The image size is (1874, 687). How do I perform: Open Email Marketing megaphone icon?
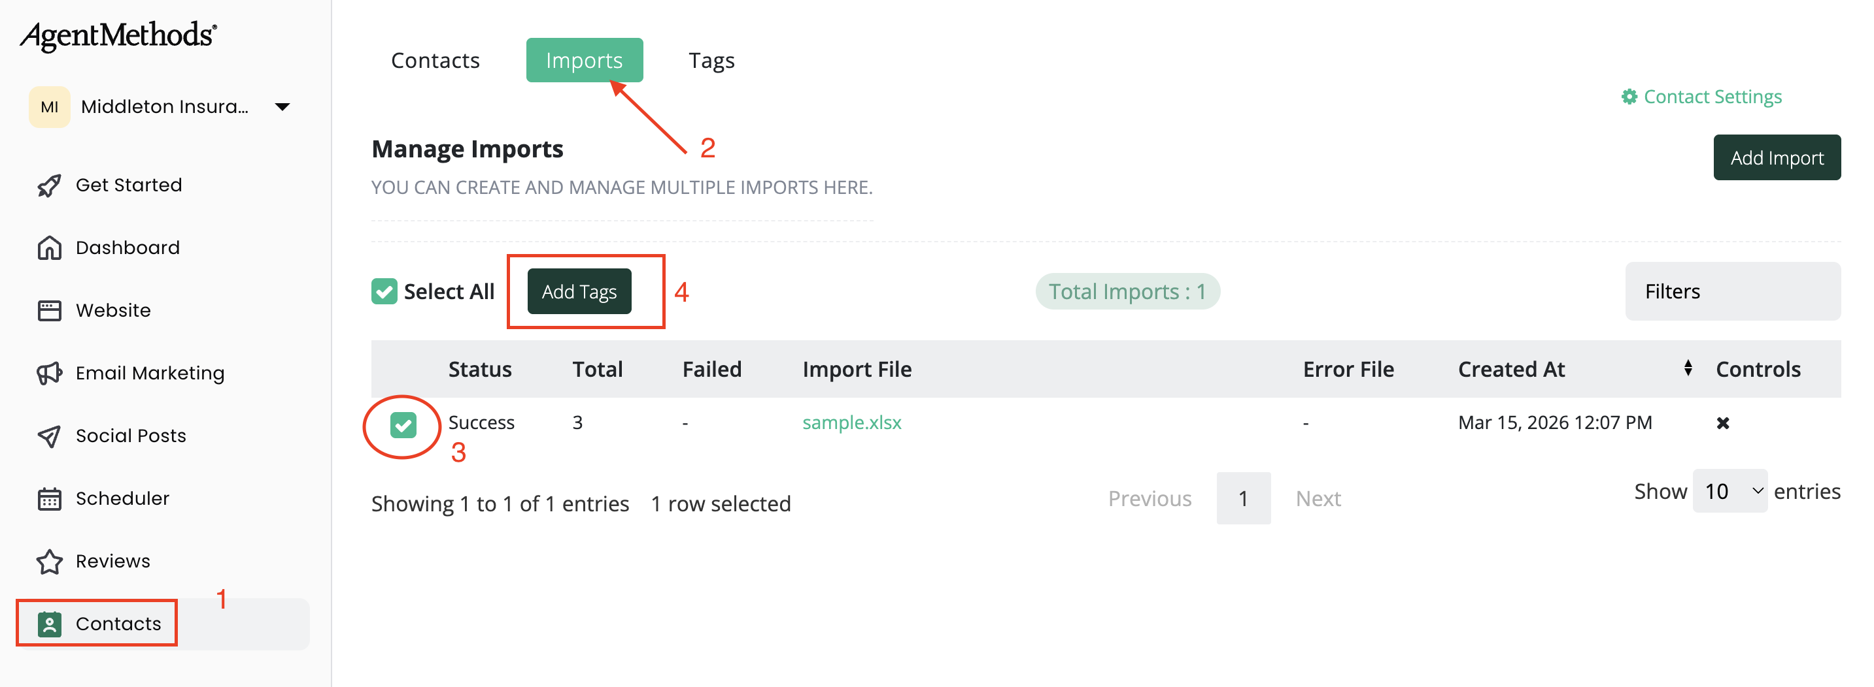pyautogui.click(x=49, y=374)
